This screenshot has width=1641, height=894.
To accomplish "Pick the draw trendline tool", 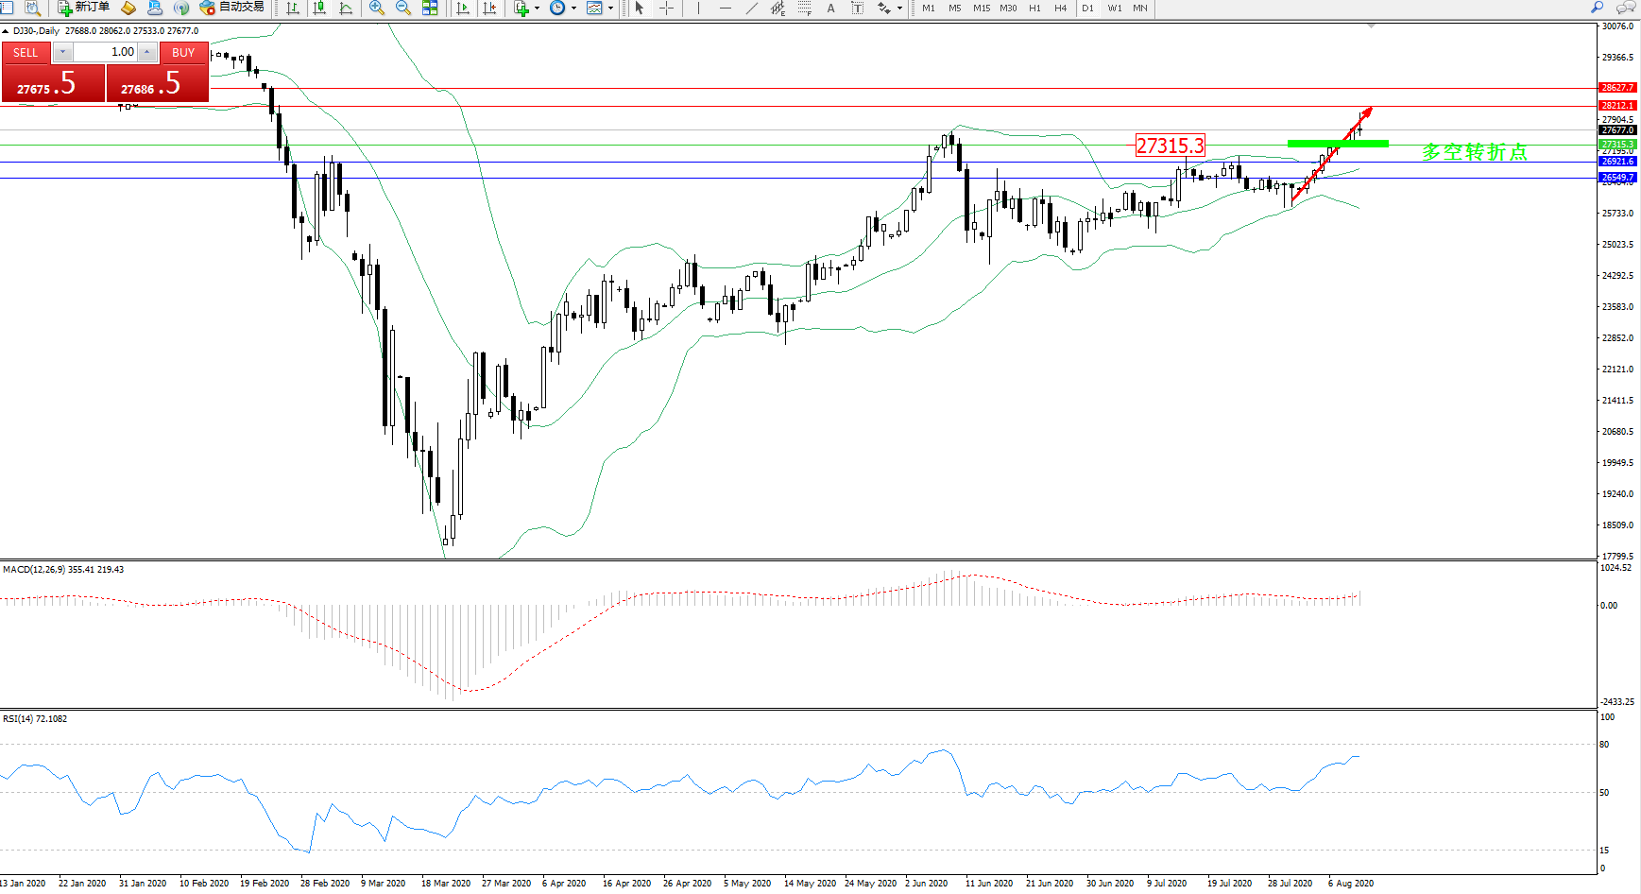I will [x=751, y=8].
